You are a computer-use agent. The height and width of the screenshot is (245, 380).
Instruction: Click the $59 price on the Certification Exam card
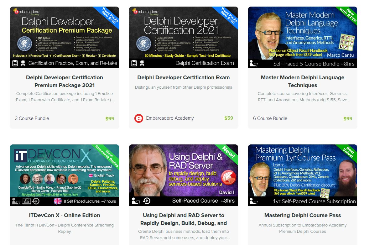tap(229, 118)
